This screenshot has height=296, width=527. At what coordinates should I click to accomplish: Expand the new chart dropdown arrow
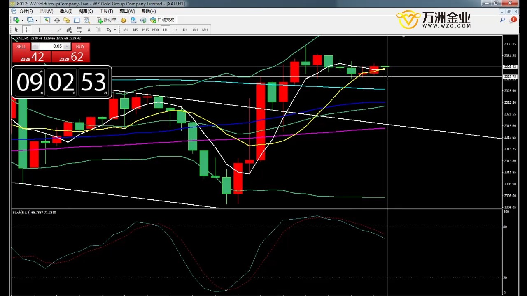point(23,20)
